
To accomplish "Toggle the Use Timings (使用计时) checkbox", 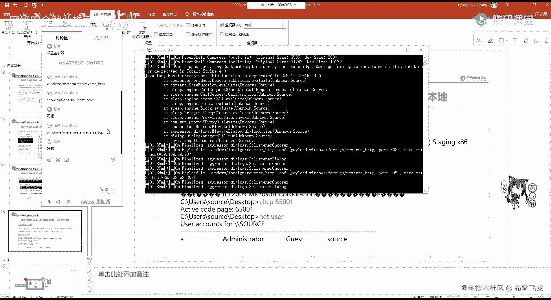I will pyautogui.click(x=188, y=25).
